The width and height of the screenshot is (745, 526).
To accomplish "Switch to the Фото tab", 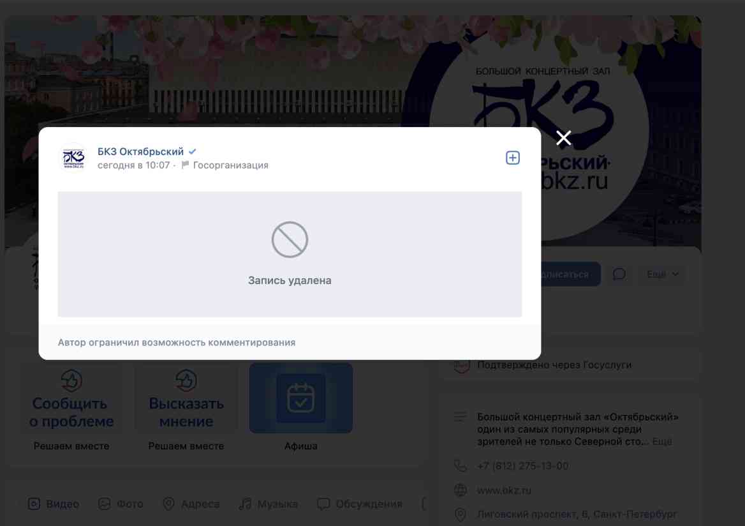I will (121, 504).
